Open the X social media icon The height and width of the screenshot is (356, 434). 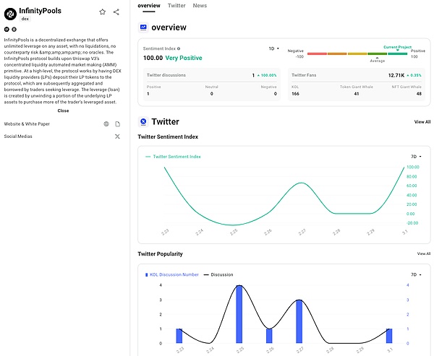click(x=117, y=136)
